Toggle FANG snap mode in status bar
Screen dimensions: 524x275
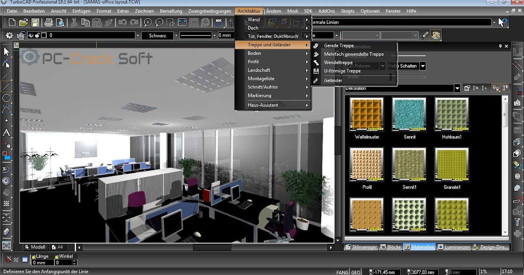point(343,272)
